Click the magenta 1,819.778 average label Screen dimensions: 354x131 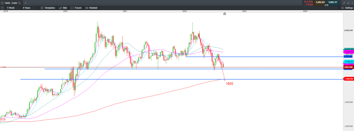click(x=348, y=52)
